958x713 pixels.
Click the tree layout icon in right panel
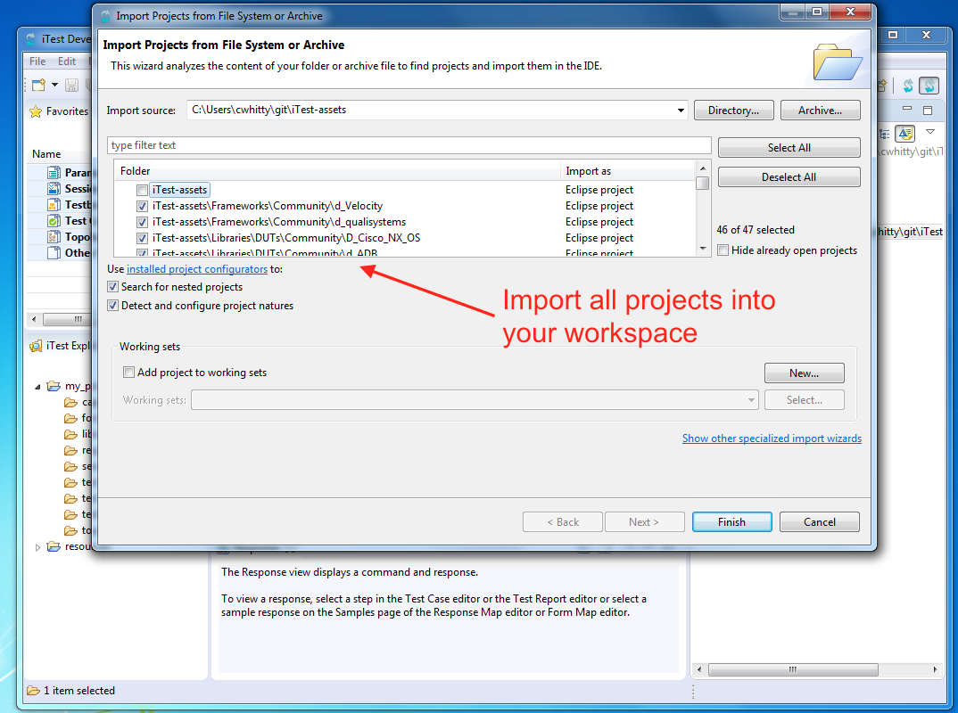coord(884,134)
